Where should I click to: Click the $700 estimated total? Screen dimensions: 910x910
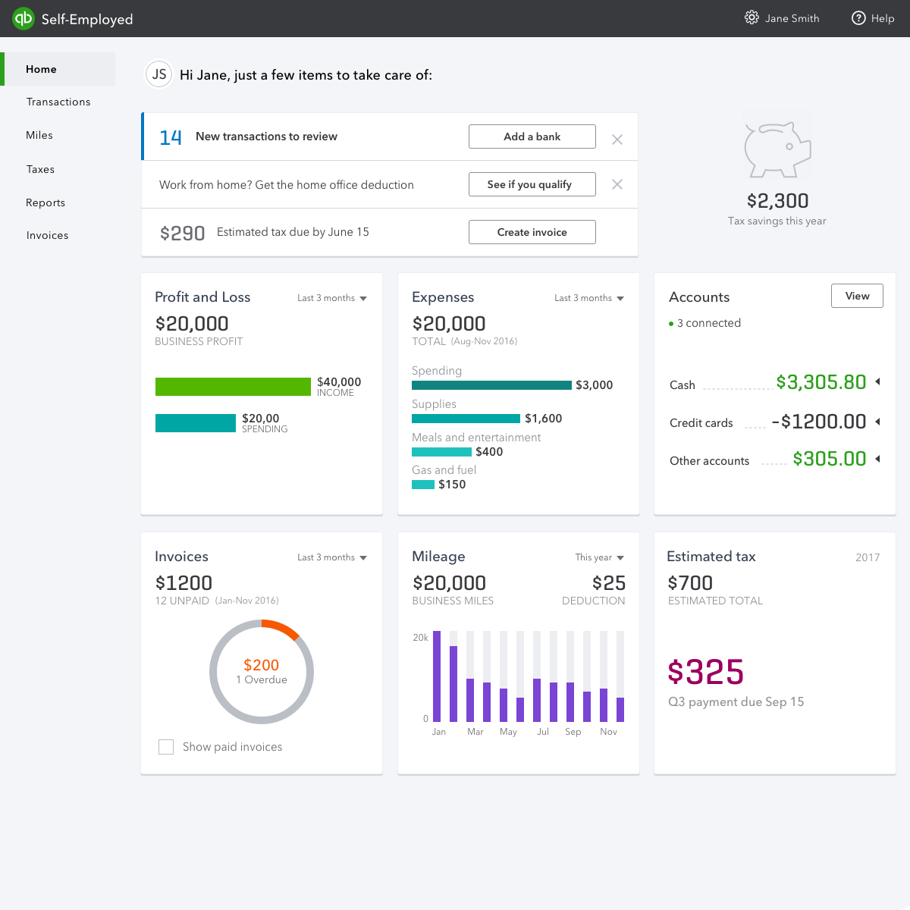coord(690,583)
